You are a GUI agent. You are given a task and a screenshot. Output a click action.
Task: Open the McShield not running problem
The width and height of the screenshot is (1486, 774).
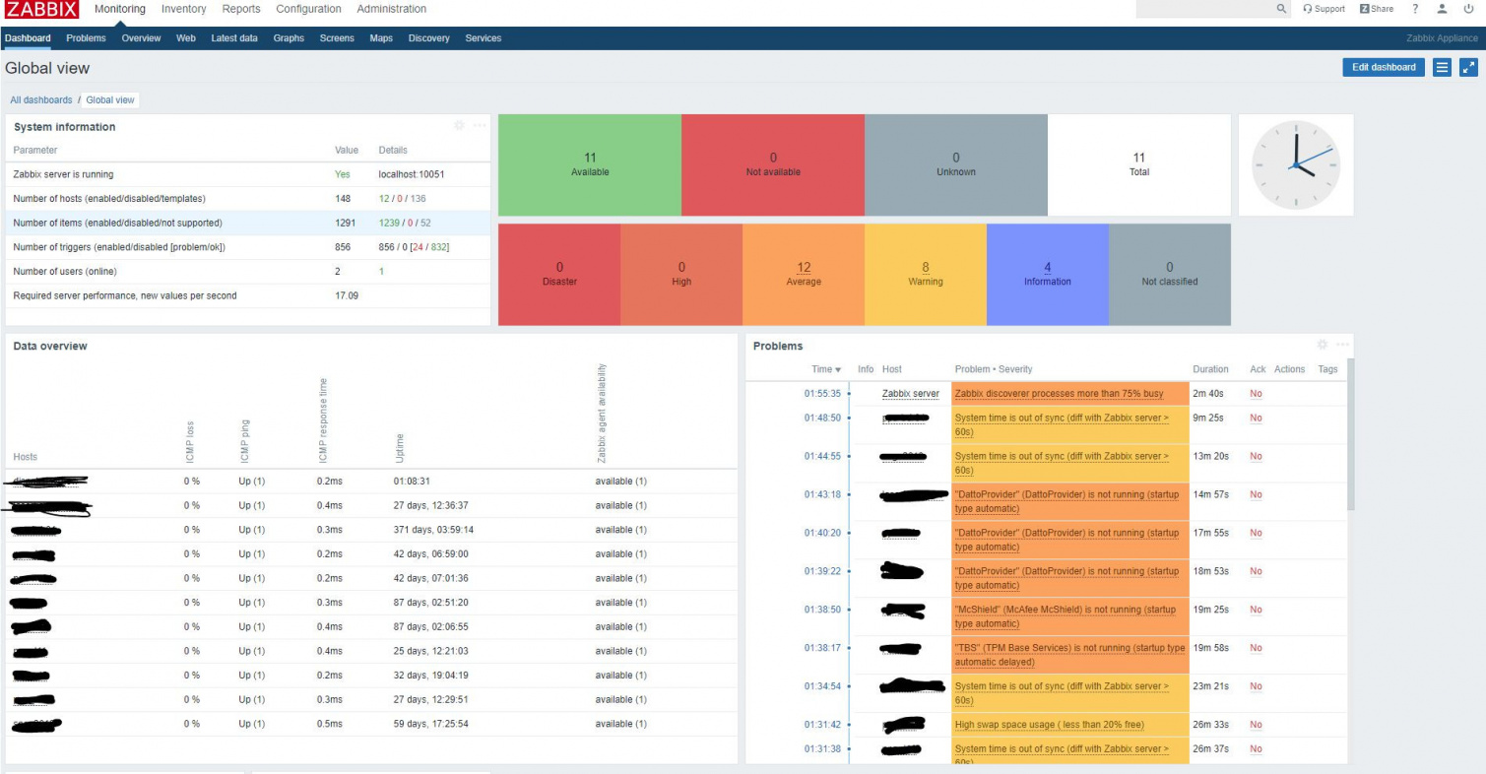(x=1066, y=616)
